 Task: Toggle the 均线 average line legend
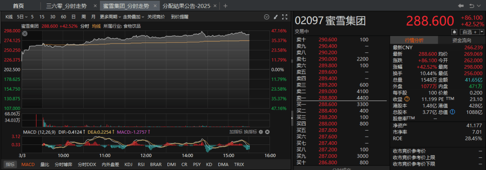96,26
